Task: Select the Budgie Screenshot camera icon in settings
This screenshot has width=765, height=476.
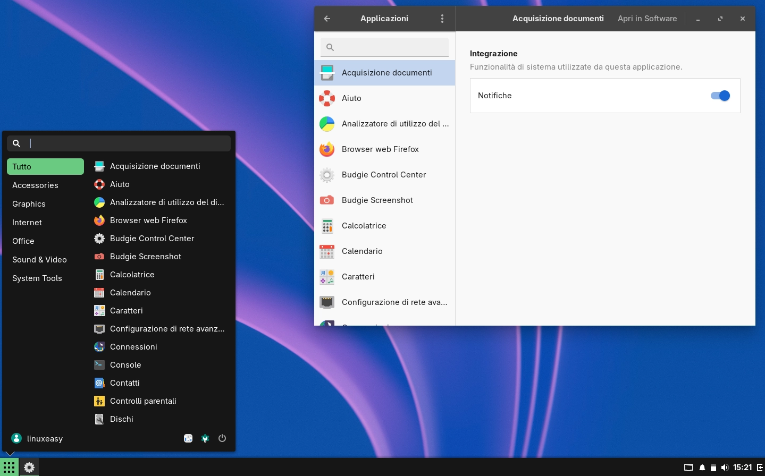Action: 327,200
